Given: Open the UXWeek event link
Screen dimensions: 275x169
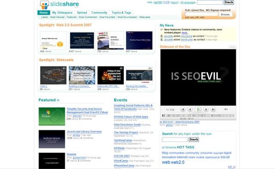Looking at the screenshot, I should coord(119,148).
